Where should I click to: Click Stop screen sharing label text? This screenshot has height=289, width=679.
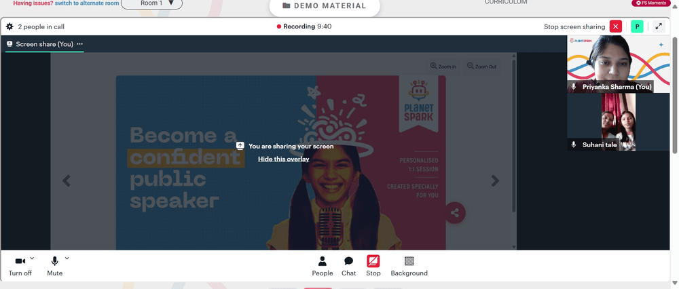tap(574, 27)
